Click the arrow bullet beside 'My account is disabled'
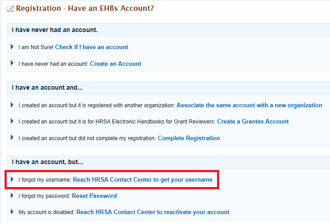330x224 pixels. click(x=12, y=212)
